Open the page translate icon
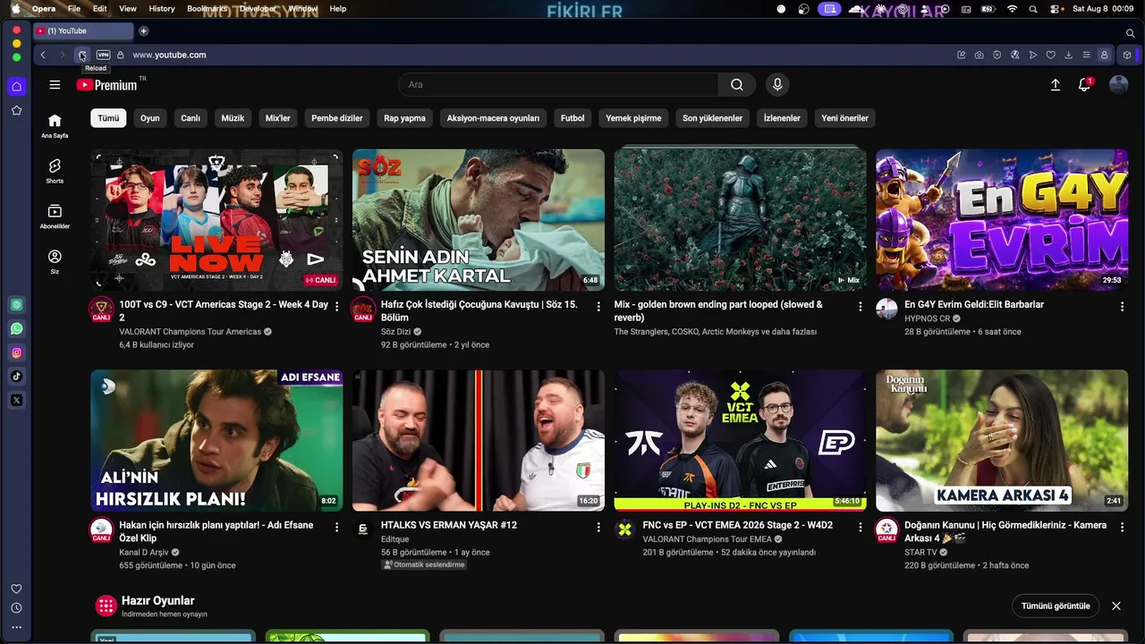The image size is (1145, 644). point(1015,55)
